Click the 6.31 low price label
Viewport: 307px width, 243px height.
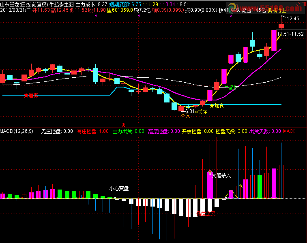coord(190,111)
